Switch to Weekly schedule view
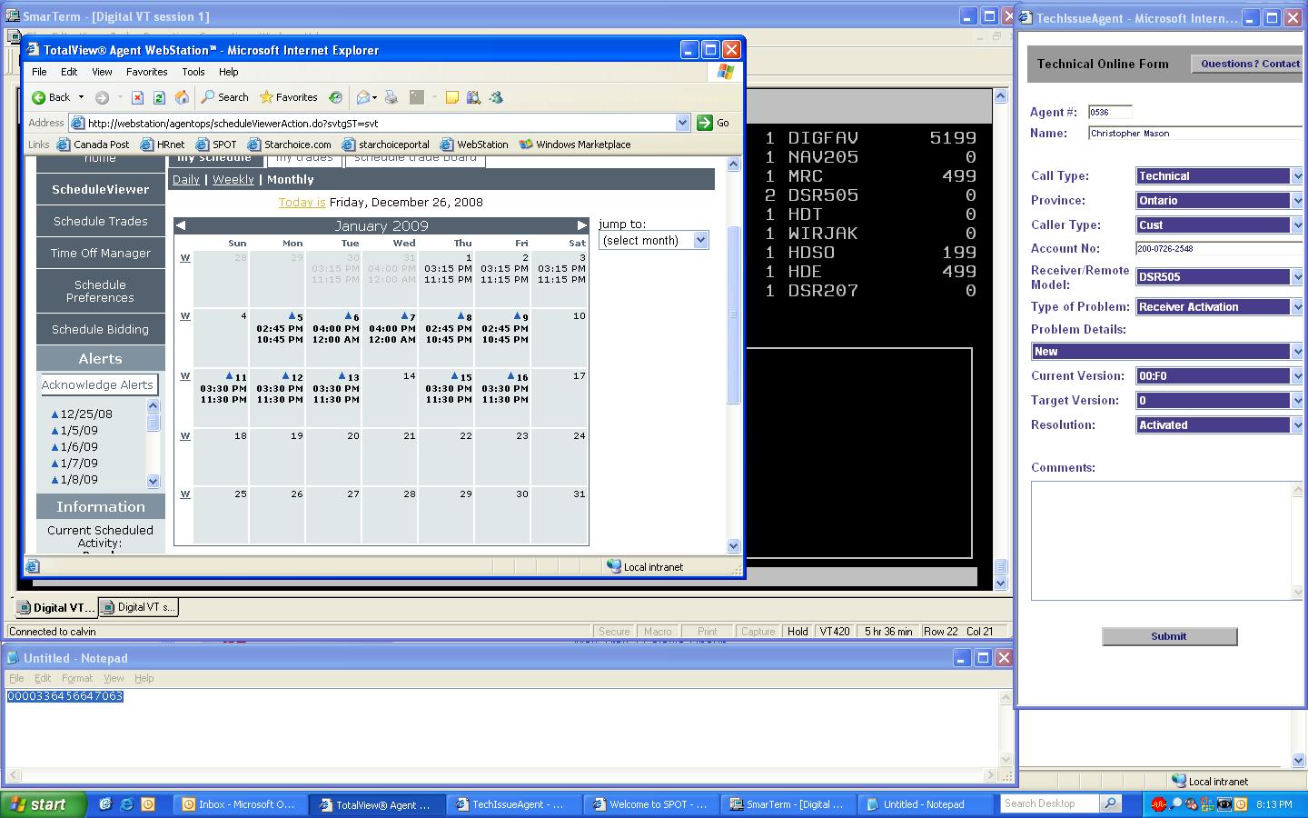The image size is (1308, 818). [x=233, y=180]
